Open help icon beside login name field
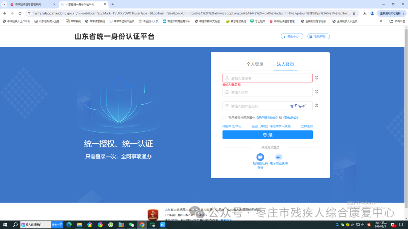This screenshot has width=408, height=229. click(x=317, y=78)
